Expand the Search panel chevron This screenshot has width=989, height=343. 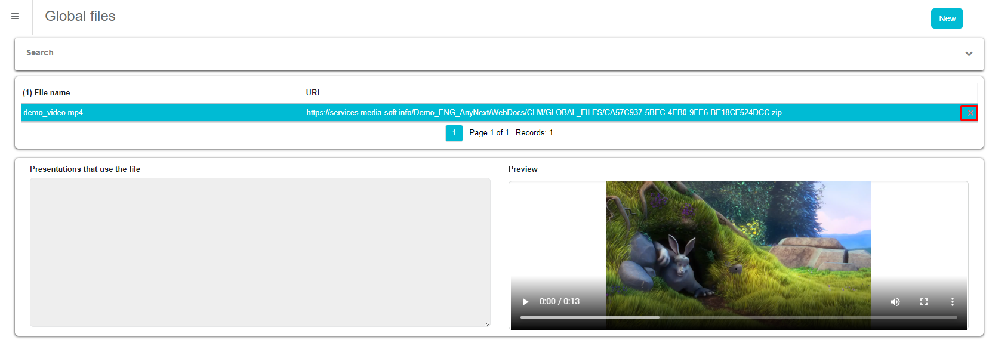point(969,54)
